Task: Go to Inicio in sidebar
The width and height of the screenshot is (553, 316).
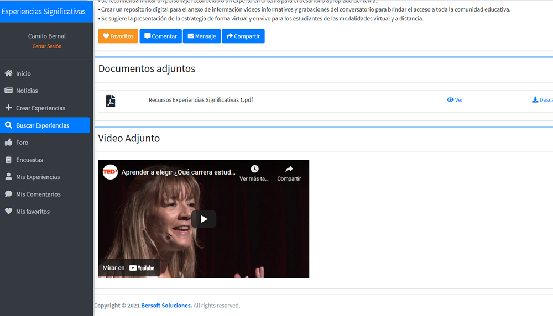Action: coord(23,73)
